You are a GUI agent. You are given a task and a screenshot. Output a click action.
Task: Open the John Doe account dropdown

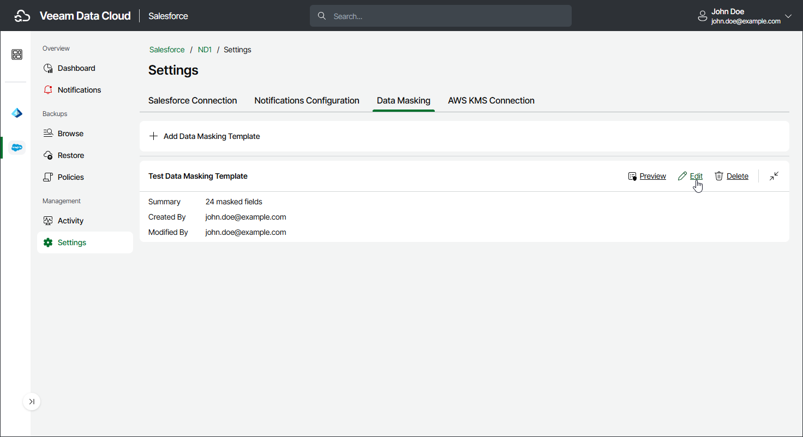745,16
